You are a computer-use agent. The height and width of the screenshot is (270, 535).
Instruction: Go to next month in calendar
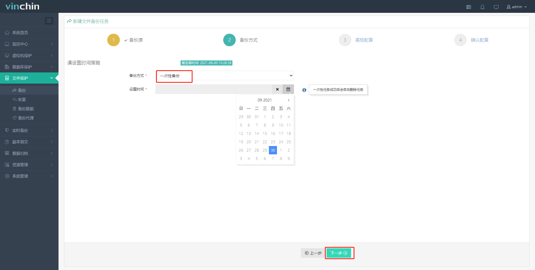tap(289, 100)
